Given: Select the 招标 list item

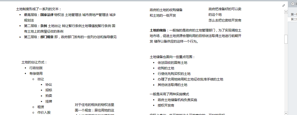Looking at the screenshot, I should [49, 90].
